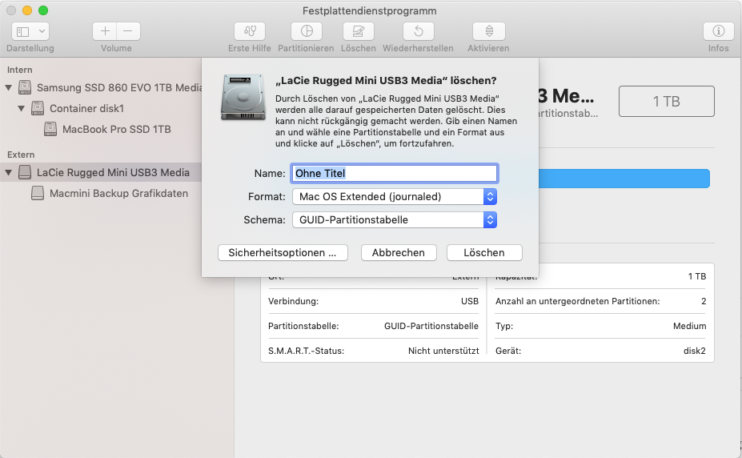Click the Intern section header

[20, 70]
